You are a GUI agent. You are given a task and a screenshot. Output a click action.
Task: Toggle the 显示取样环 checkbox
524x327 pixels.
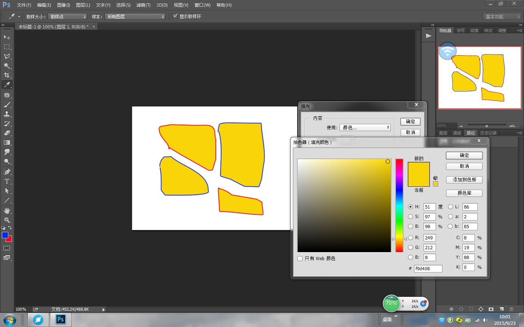175,16
